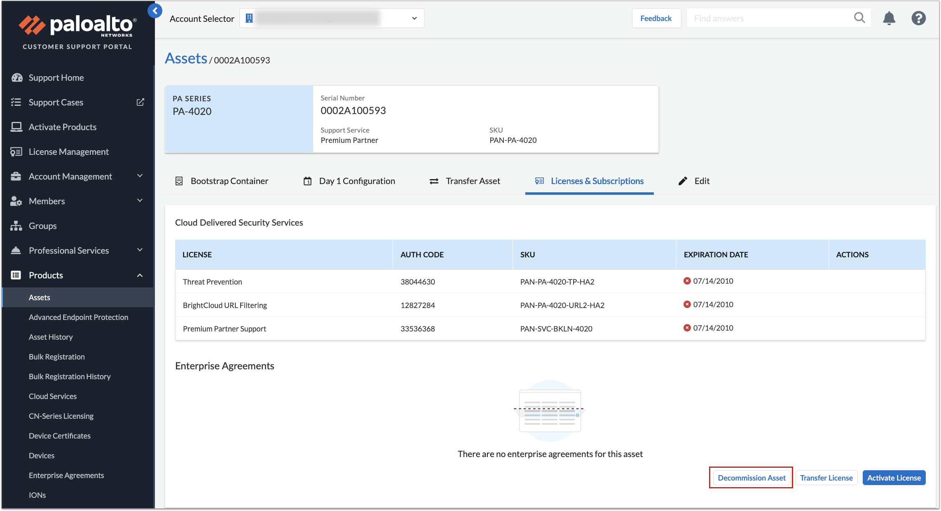Click the search magnifier icon
The height and width of the screenshot is (511, 941).
[859, 18]
